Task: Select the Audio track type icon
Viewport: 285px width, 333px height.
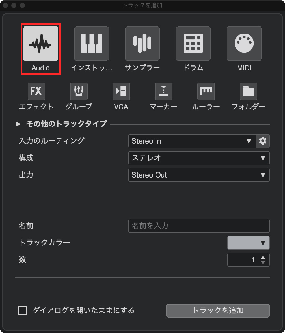Action: [x=40, y=44]
